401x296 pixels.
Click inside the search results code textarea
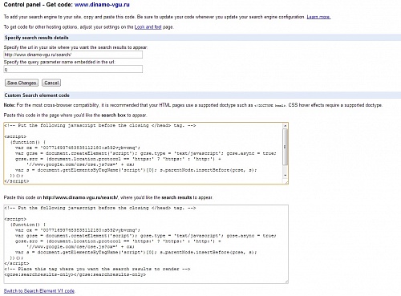146,244
